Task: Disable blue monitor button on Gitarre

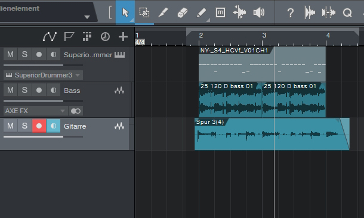Action: [x=53, y=126]
